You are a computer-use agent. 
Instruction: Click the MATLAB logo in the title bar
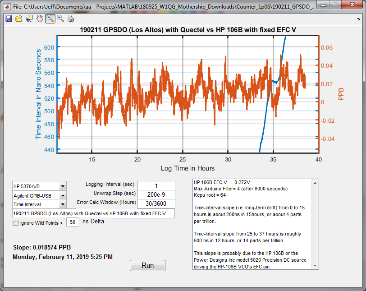[x=7, y=6]
